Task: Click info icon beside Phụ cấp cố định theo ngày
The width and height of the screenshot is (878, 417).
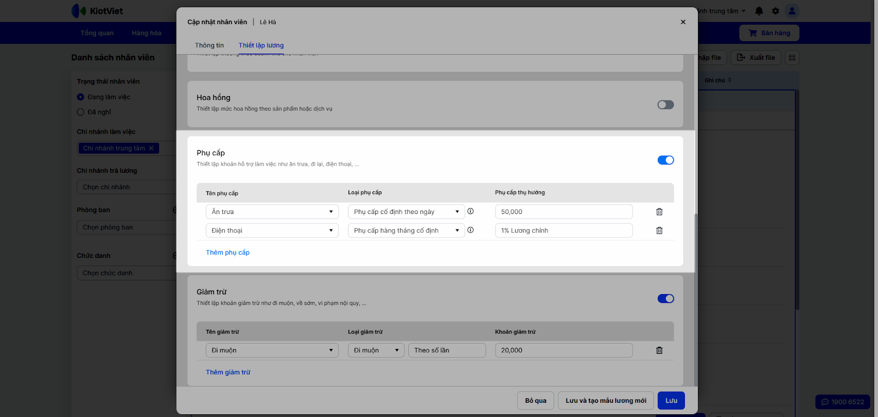Action: click(470, 211)
